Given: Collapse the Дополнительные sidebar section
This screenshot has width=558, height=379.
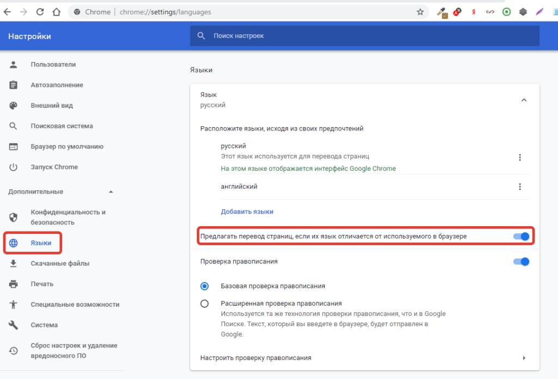Looking at the screenshot, I should point(111,192).
